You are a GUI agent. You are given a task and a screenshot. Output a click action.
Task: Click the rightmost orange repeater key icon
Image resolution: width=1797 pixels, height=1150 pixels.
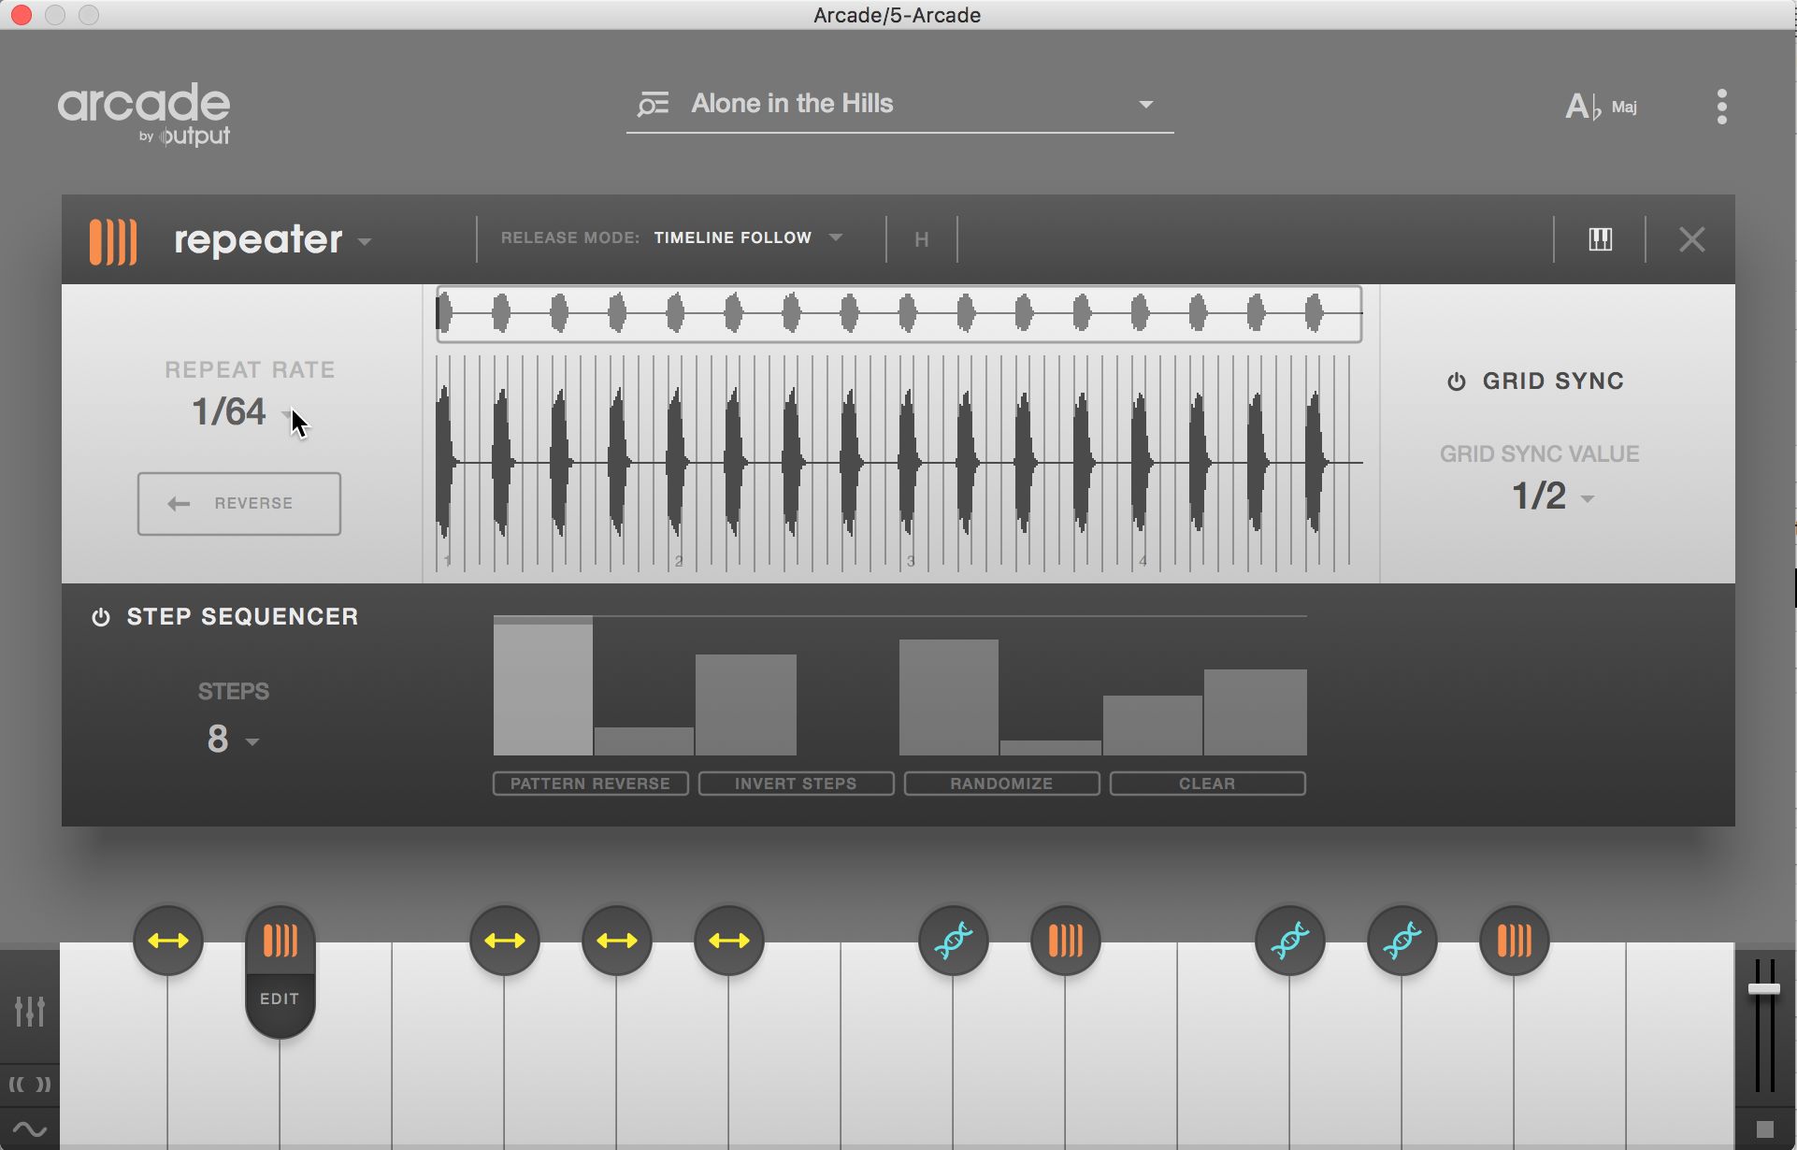point(1514,941)
